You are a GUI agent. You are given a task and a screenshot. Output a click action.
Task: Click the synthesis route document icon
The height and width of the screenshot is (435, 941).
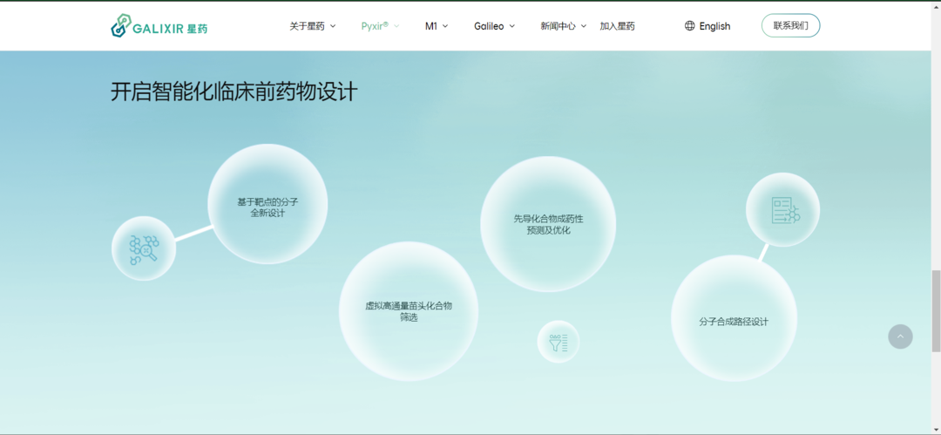click(783, 210)
